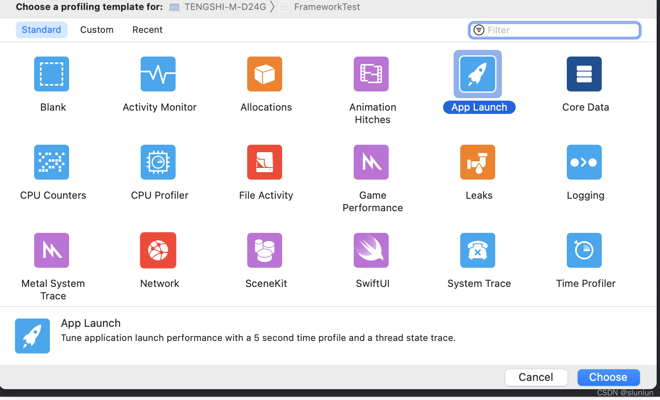Pick the CPU Profiler chip icon
660x400 pixels.
click(x=158, y=162)
